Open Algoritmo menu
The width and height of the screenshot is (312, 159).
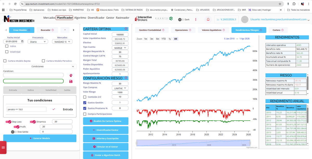pos(80,18)
